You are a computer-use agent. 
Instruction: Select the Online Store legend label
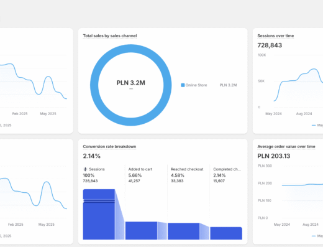tap(196, 85)
